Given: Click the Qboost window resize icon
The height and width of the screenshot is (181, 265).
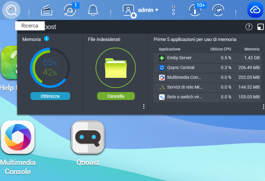Looking at the screenshot, I should [260, 27].
